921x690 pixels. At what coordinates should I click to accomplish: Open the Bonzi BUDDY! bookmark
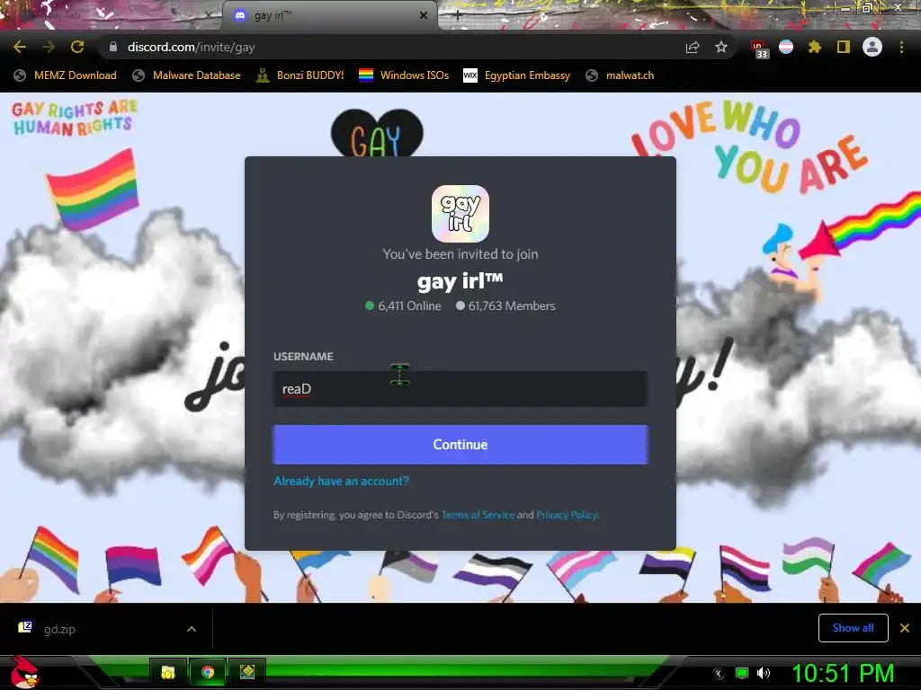(300, 75)
